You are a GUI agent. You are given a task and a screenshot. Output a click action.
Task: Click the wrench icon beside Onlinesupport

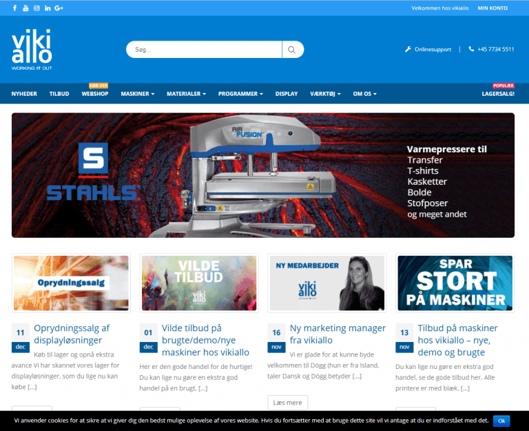pyautogui.click(x=408, y=50)
